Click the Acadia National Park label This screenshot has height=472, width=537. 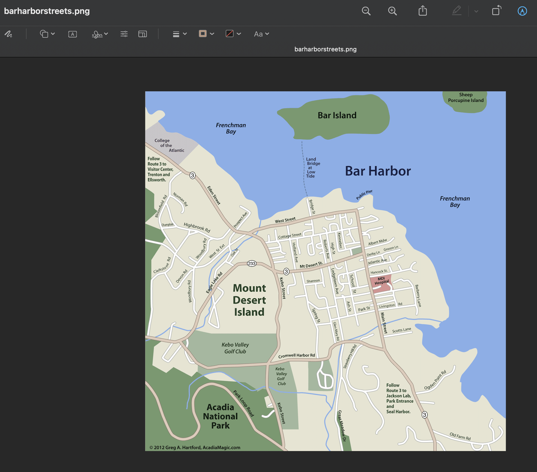tap(220, 416)
